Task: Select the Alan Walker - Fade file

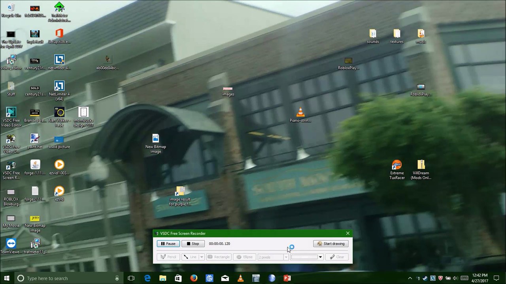Action: tap(59, 118)
